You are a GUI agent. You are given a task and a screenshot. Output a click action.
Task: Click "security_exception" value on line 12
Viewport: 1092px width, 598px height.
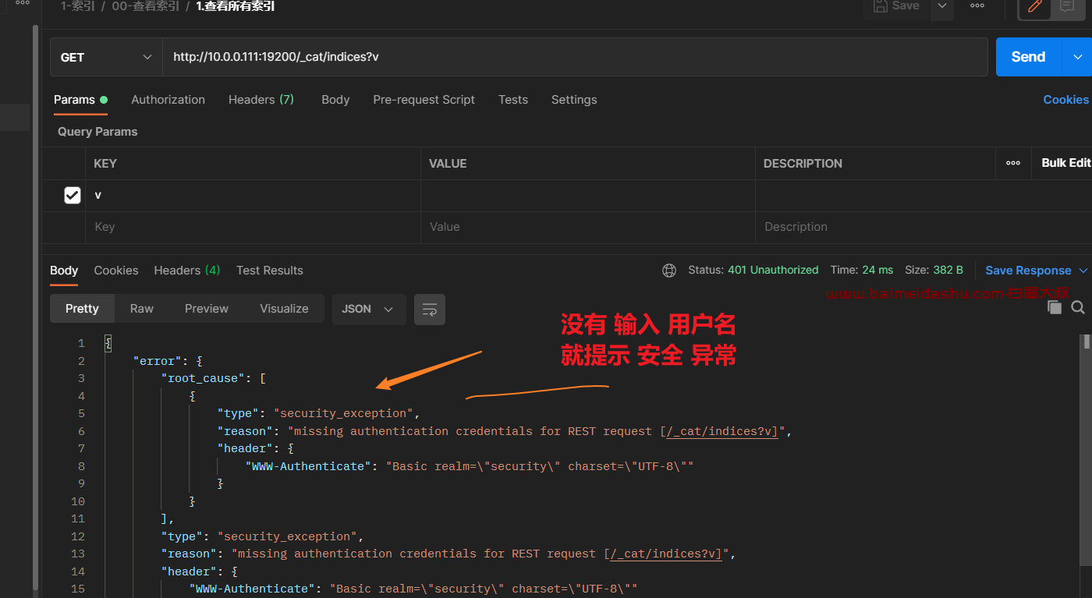pyautogui.click(x=287, y=536)
